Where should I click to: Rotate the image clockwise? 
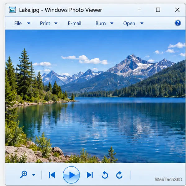click(119, 175)
